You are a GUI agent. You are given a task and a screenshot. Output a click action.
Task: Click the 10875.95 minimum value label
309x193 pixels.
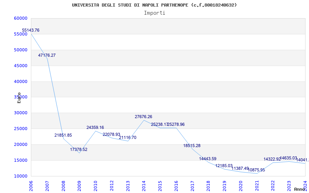click(x=256, y=170)
